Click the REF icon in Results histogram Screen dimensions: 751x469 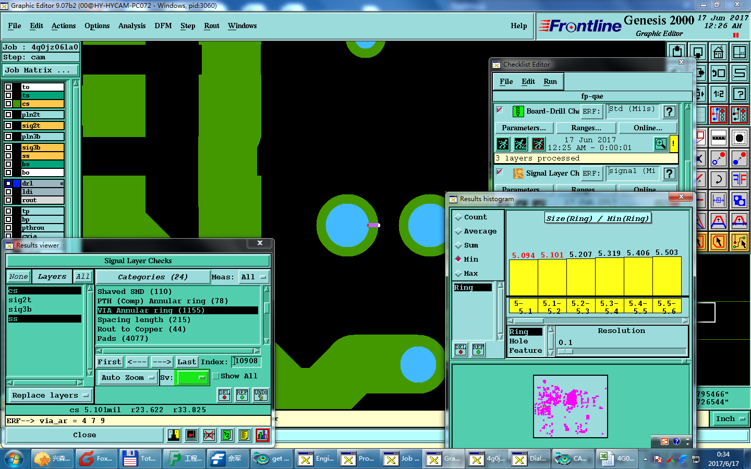click(x=478, y=350)
